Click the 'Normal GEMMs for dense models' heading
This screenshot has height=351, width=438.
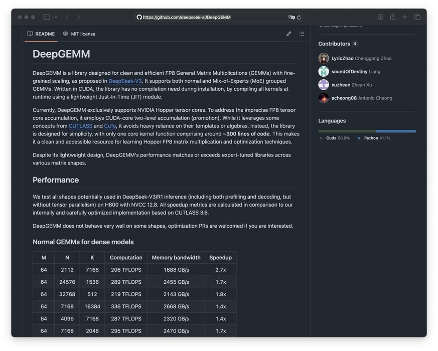pyautogui.click(x=83, y=242)
